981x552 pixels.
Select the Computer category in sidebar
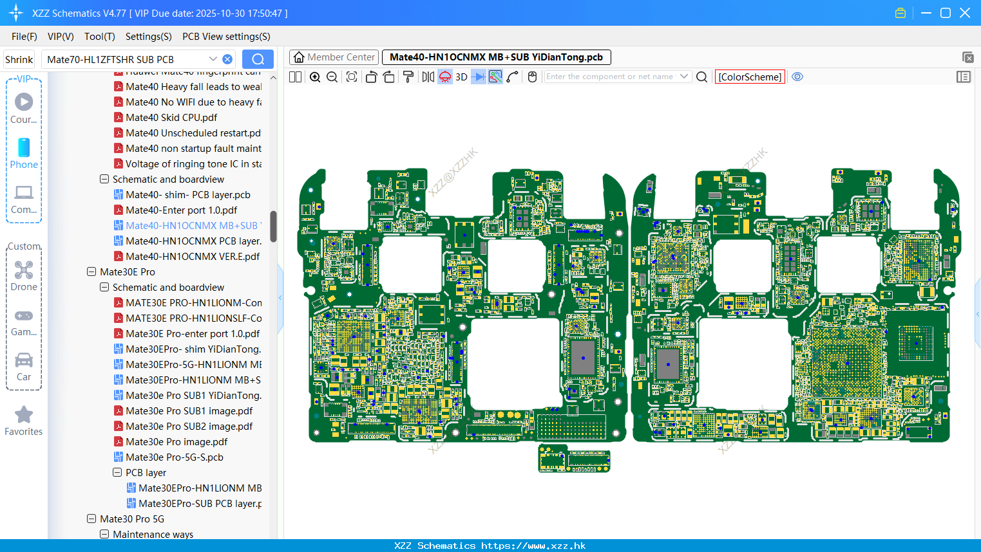(x=24, y=199)
